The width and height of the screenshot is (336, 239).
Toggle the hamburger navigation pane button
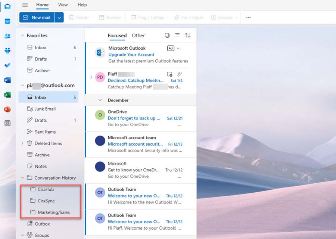pyautogui.click(x=25, y=5)
